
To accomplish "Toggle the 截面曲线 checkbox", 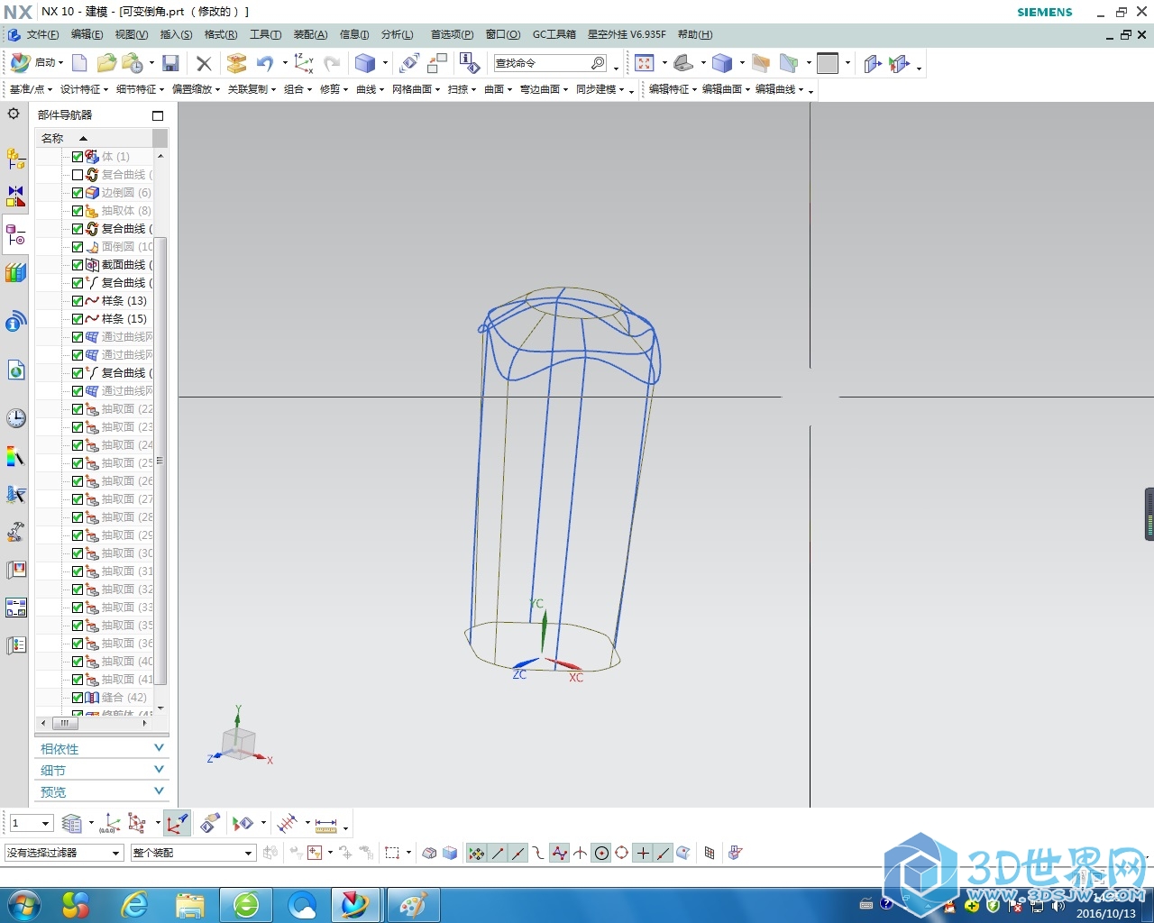I will tap(78, 265).
